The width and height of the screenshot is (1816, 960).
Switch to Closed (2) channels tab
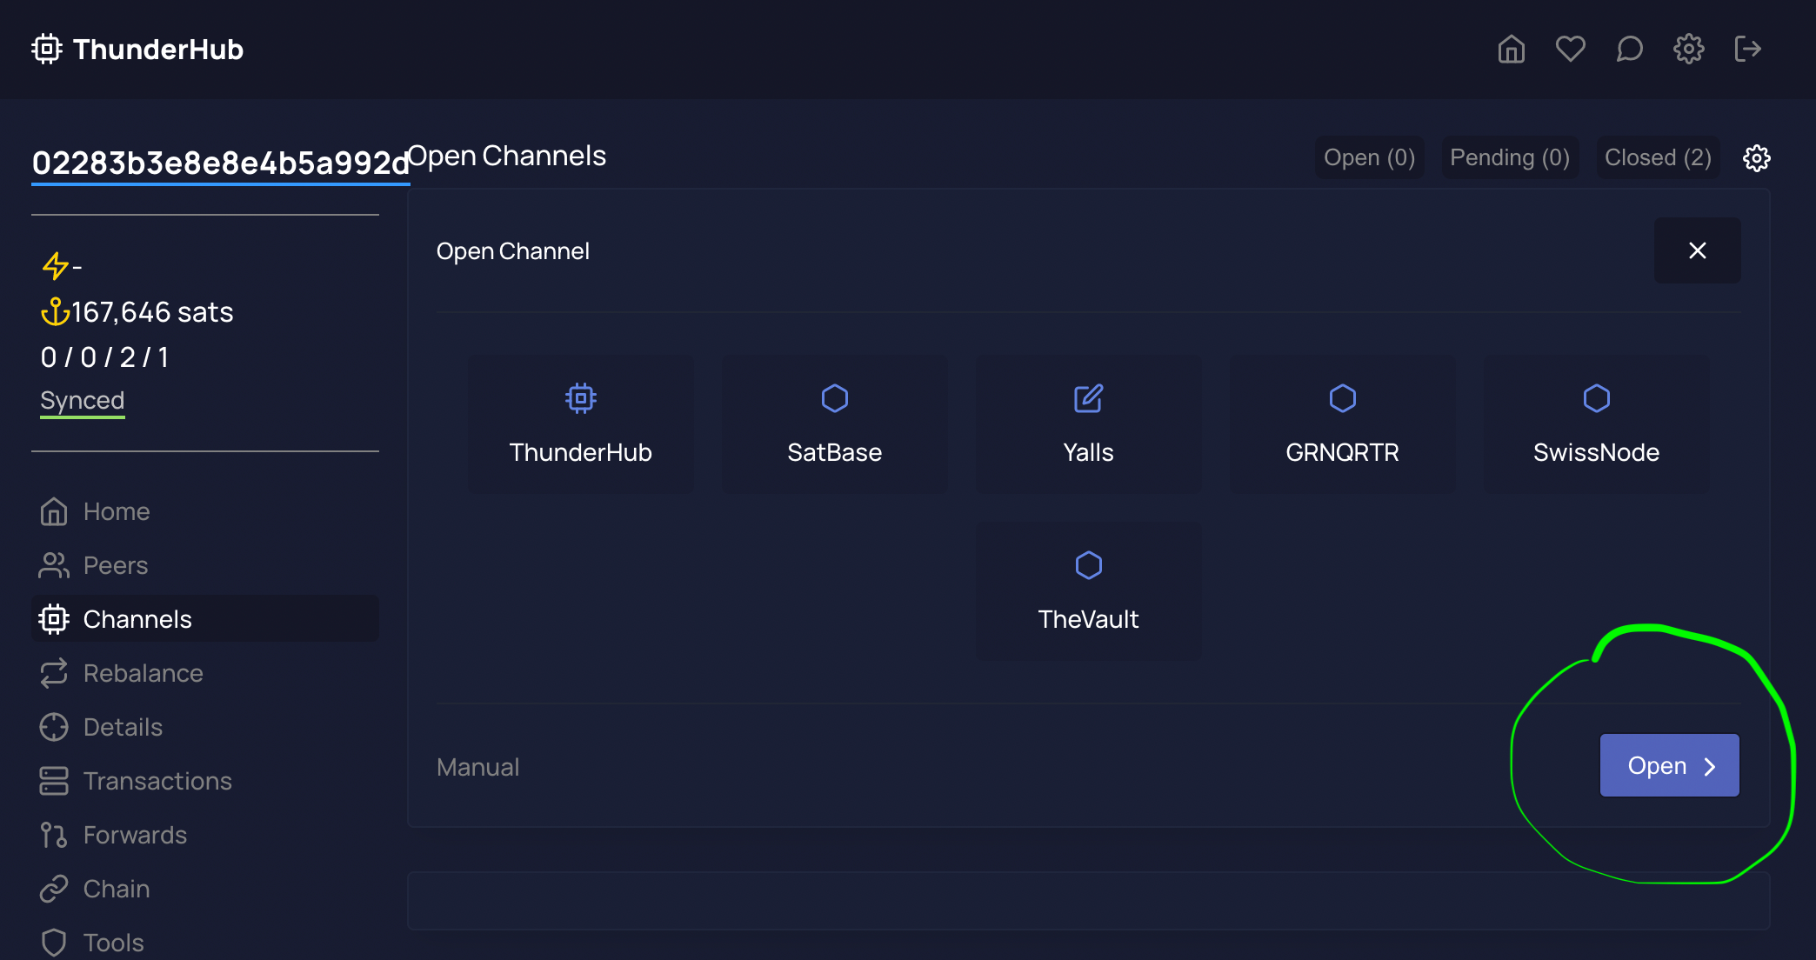(1658, 158)
